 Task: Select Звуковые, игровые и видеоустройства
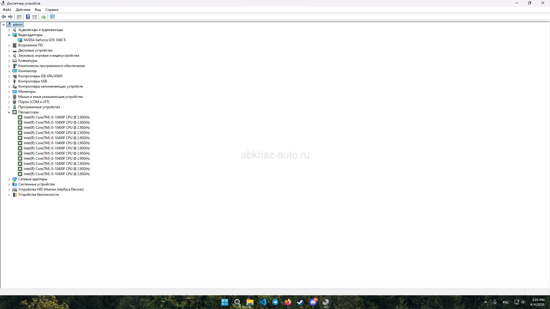tap(49, 56)
